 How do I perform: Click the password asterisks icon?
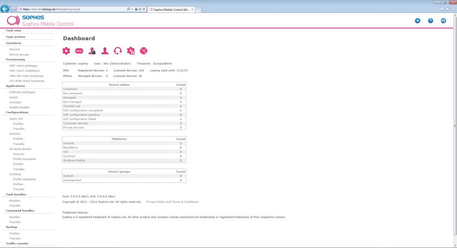pyautogui.click(x=79, y=51)
